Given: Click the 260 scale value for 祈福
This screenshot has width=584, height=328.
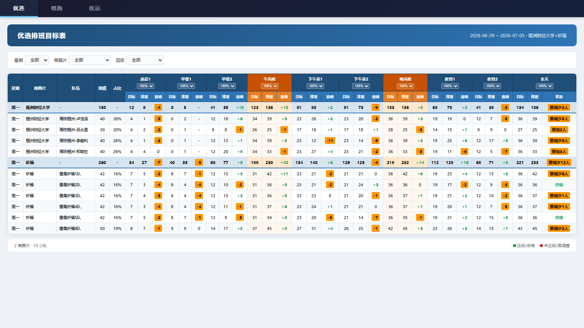Looking at the screenshot, I should pyautogui.click(x=102, y=163).
